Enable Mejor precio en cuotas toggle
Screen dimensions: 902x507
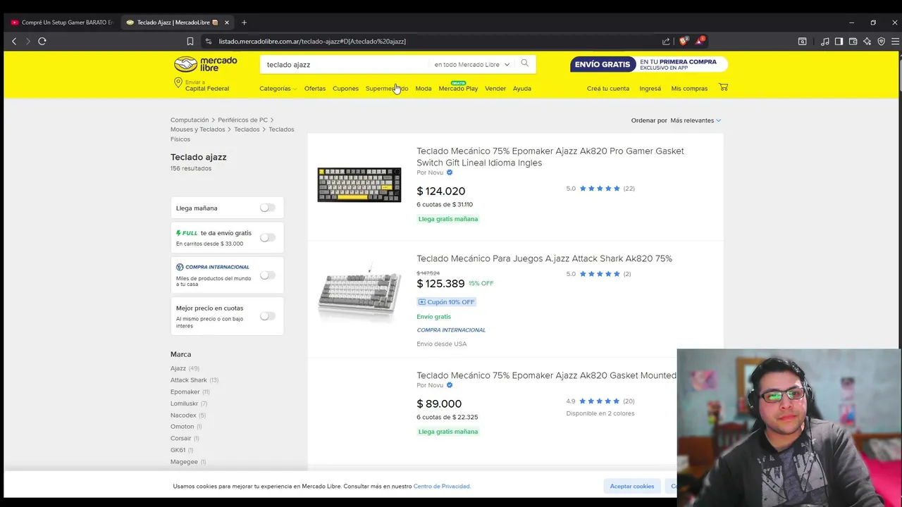pos(267,315)
